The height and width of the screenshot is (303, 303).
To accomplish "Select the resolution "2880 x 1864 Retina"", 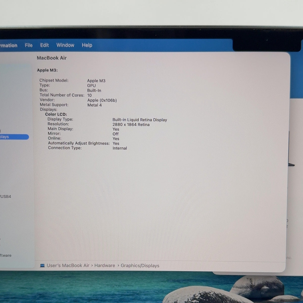I will click(131, 124).
